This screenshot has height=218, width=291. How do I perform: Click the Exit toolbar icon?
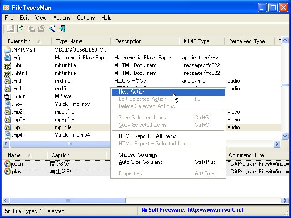coord(63,29)
